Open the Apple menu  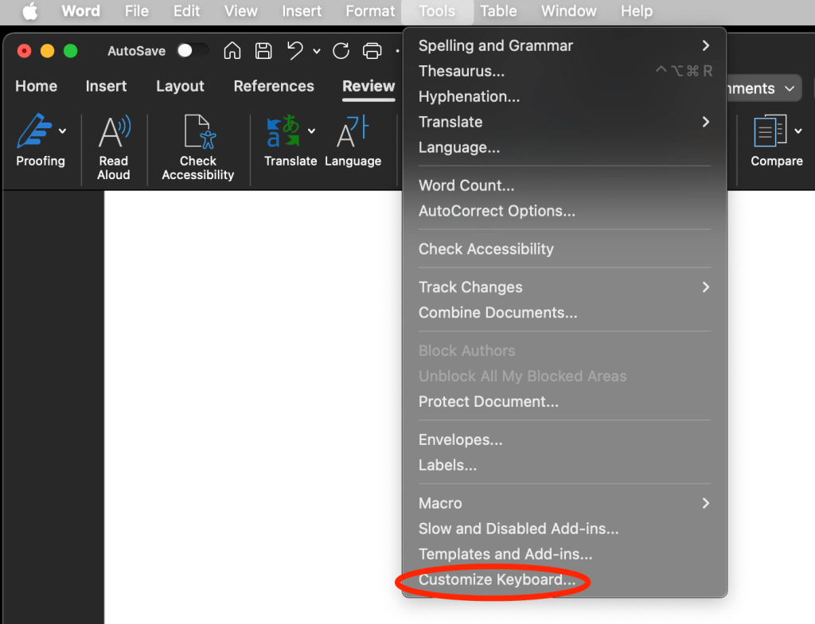(29, 11)
